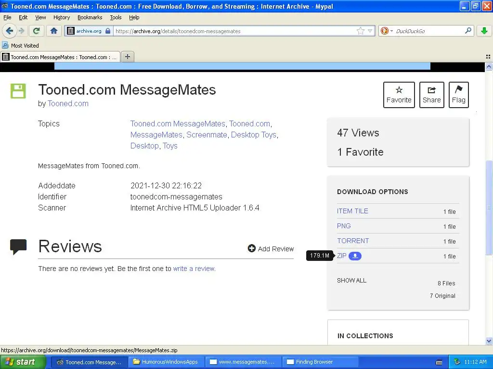Open the Tools menu
Screen dimensions: 493x369
(x=116, y=17)
